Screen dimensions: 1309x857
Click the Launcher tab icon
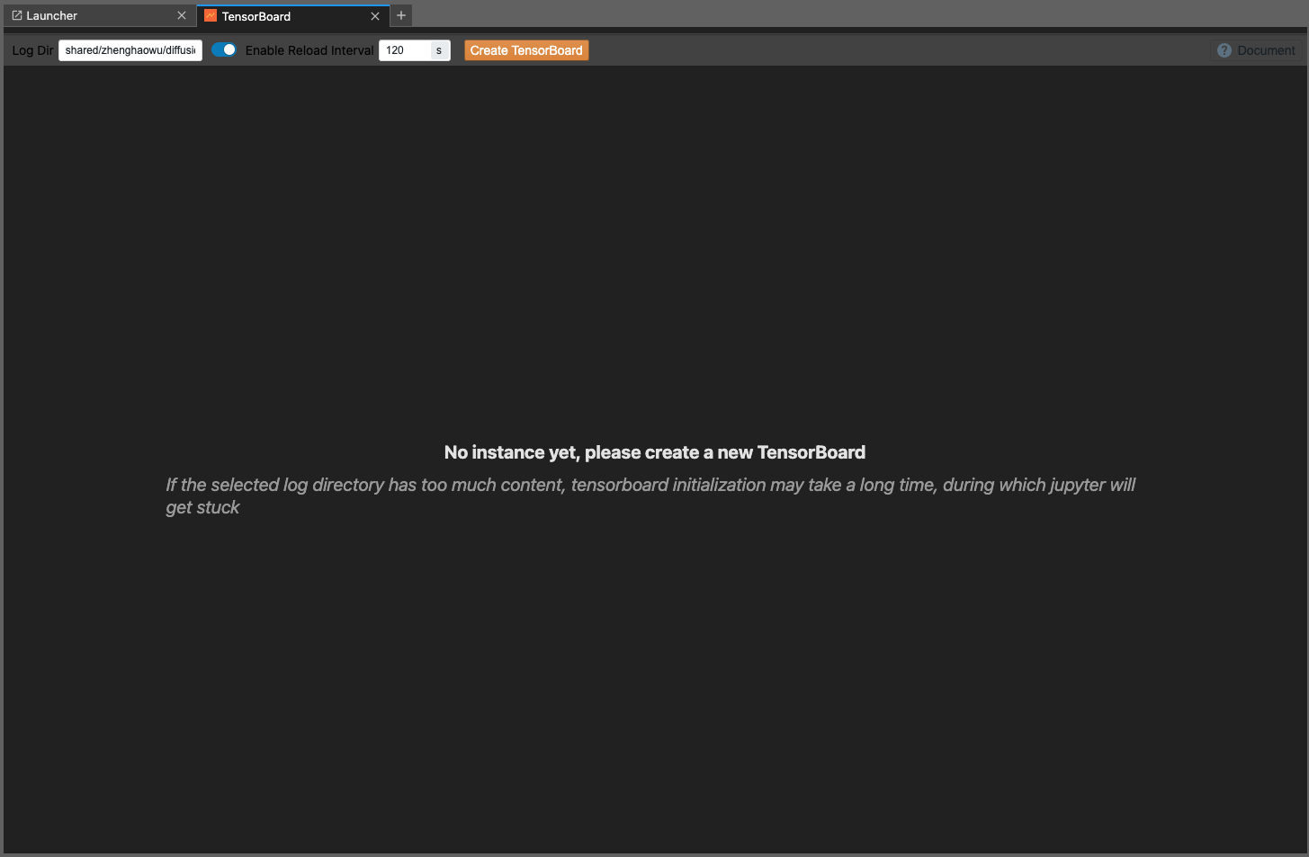coord(17,16)
